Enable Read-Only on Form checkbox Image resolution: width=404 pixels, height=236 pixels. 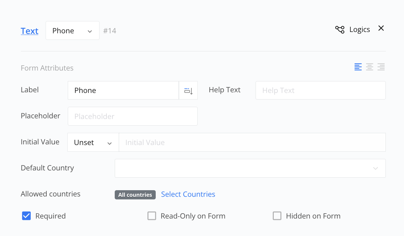coord(152,216)
